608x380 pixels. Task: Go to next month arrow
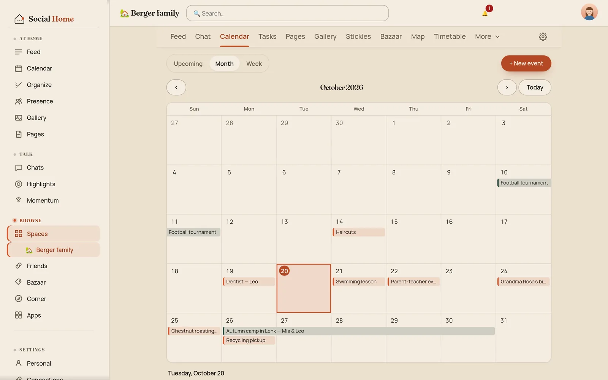(507, 87)
